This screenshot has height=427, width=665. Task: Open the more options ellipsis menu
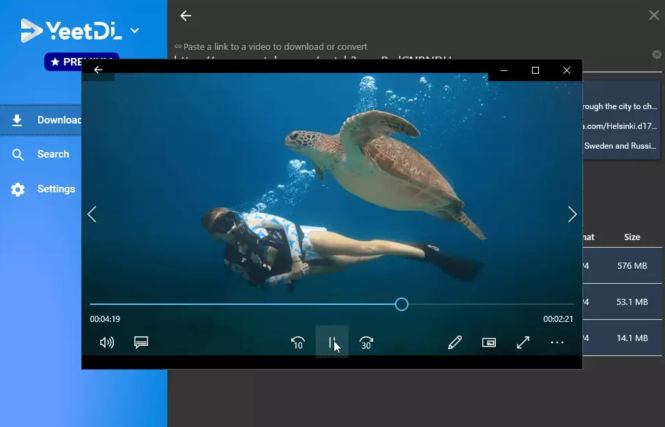557,342
